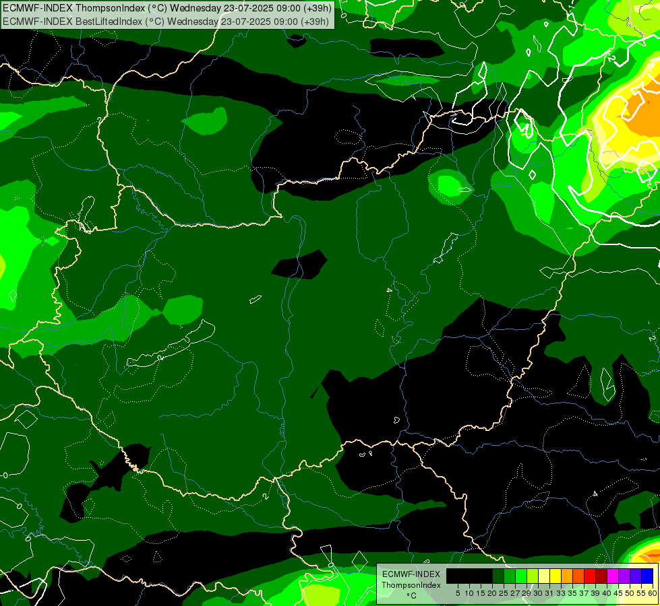The width and height of the screenshot is (660, 606).
Task: Pick the blue 55–60 legend swatch
Action: pyautogui.click(x=647, y=576)
